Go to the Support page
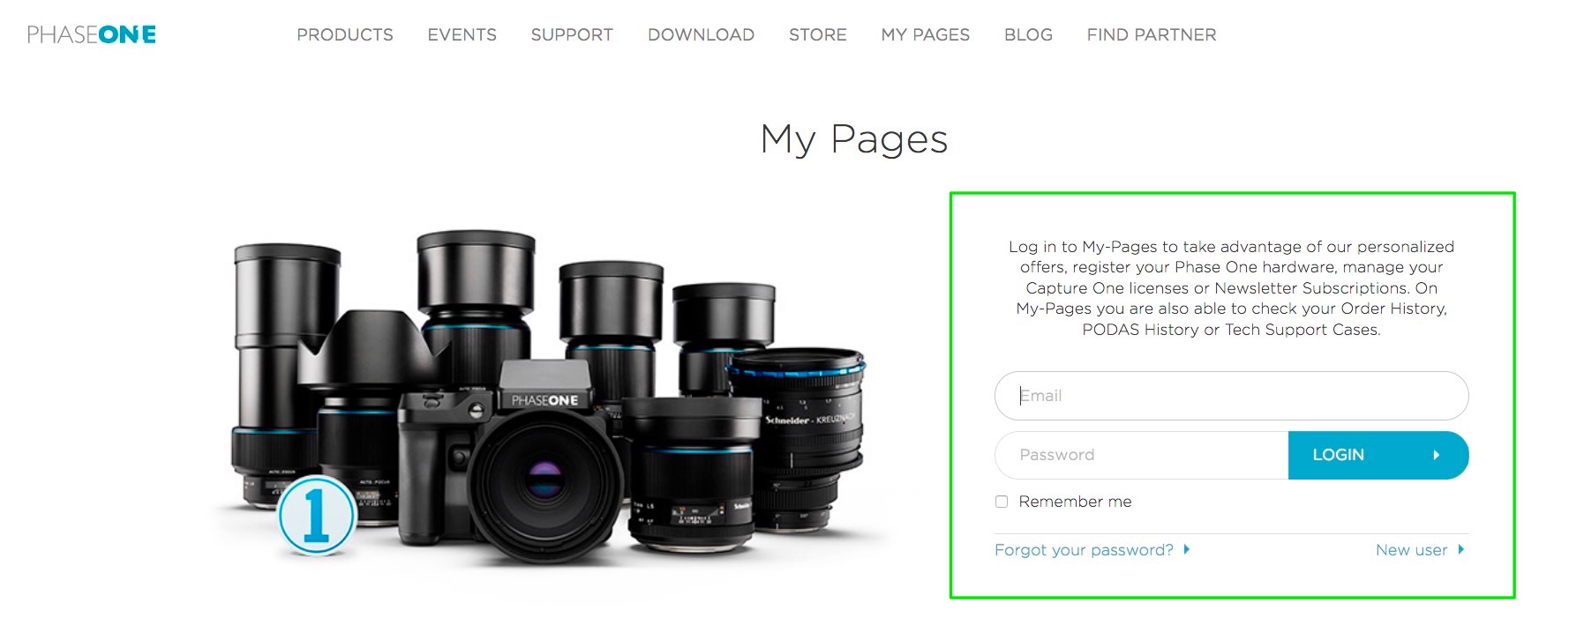Screen dimensions: 1569x625 [572, 34]
